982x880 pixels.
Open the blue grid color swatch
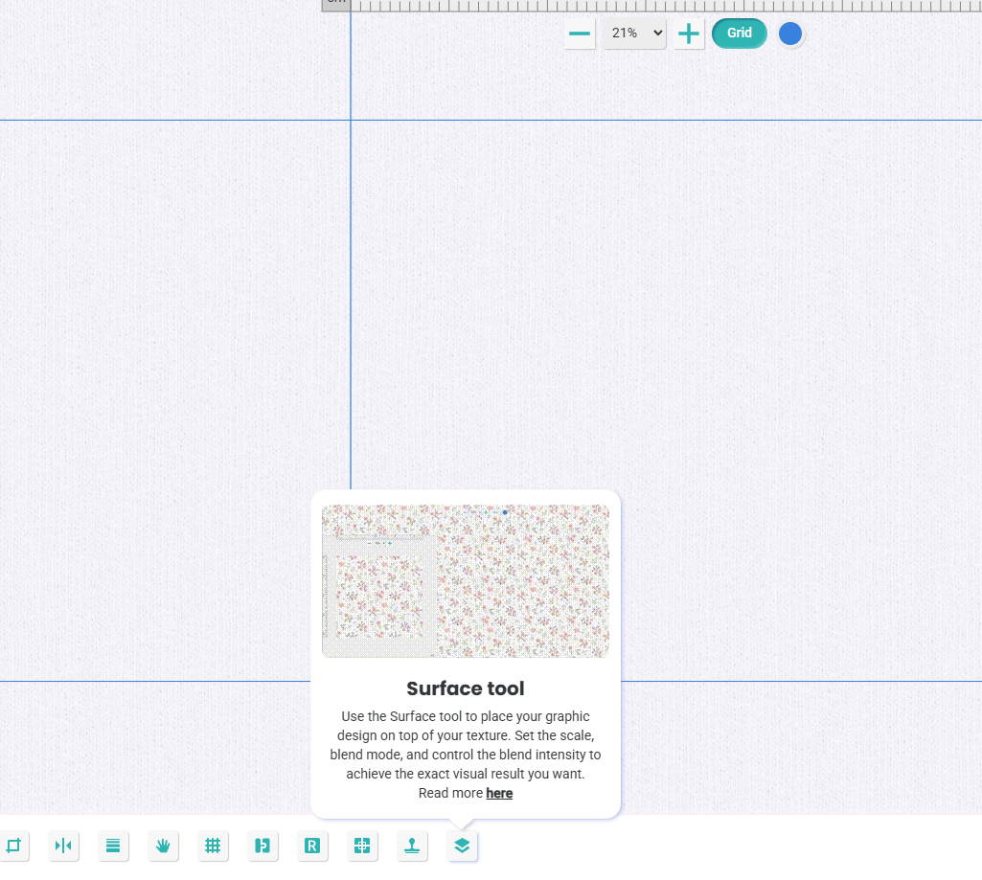(790, 34)
